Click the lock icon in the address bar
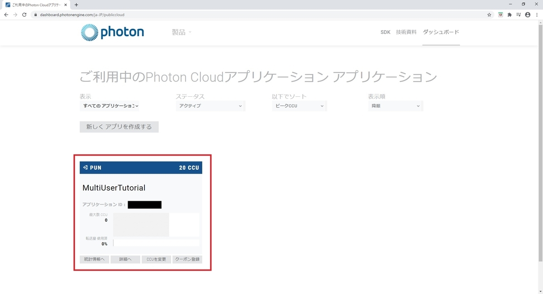Screen dimensions: 543x294 (x=35, y=14)
